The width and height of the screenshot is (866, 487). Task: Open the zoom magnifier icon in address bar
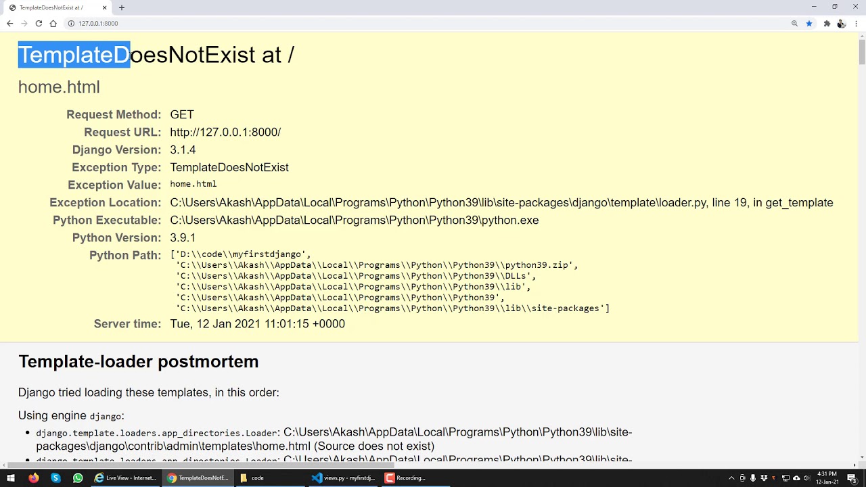point(795,24)
